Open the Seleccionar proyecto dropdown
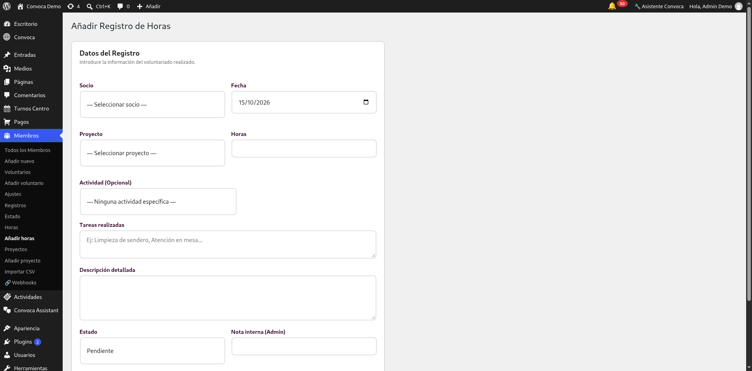Viewport: 752px width, 371px height. pos(152,153)
